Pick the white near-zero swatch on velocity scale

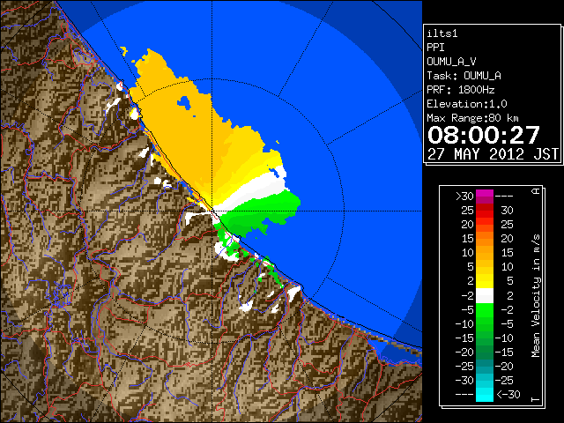485,296
